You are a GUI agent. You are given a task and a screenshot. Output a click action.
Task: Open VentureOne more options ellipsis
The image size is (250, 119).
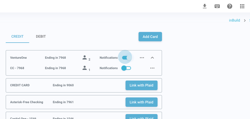[142, 58]
